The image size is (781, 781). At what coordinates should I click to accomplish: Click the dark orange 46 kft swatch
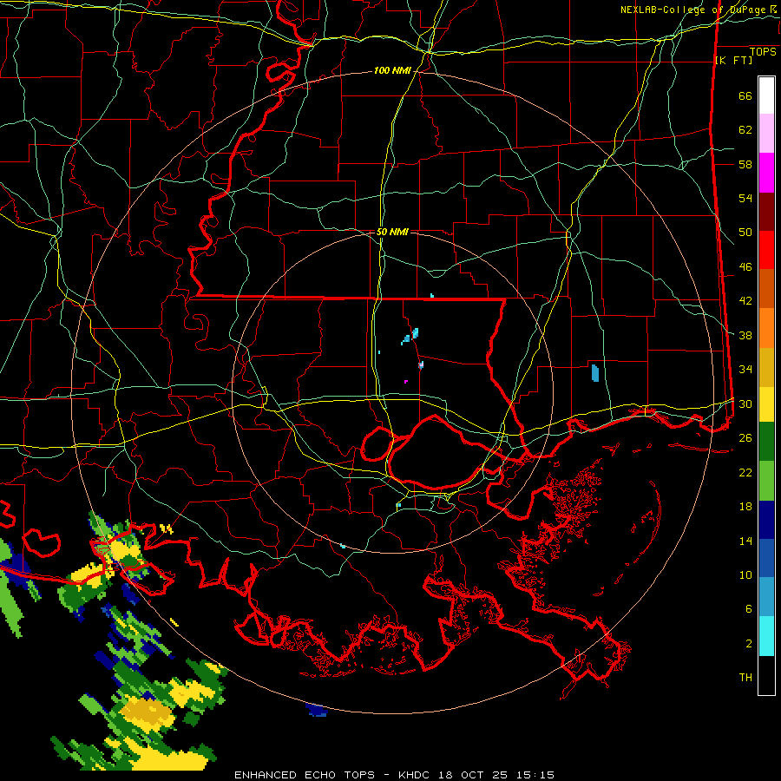coord(766,288)
